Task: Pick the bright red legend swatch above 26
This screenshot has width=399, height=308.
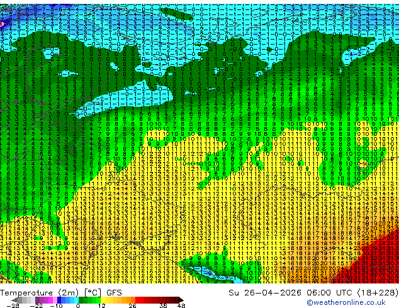Action: (137, 300)
